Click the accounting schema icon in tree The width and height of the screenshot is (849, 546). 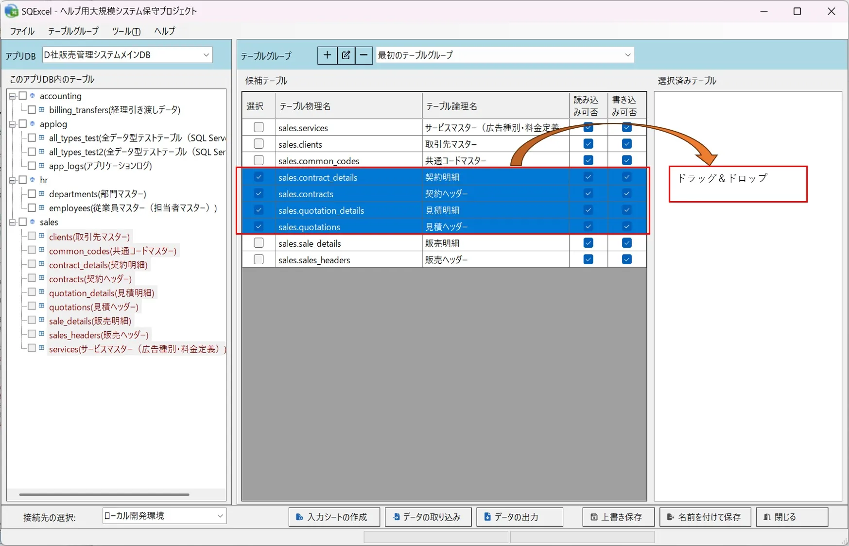[x=33, y=96]
